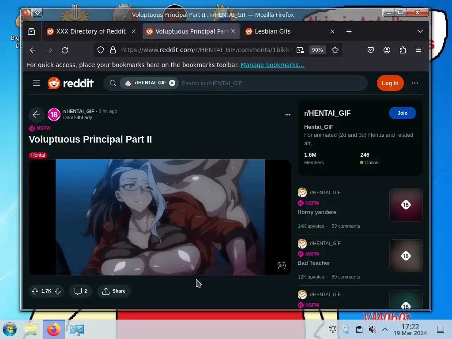
Task: Go back using browser back arrow
Action: (x=33, y=50)
